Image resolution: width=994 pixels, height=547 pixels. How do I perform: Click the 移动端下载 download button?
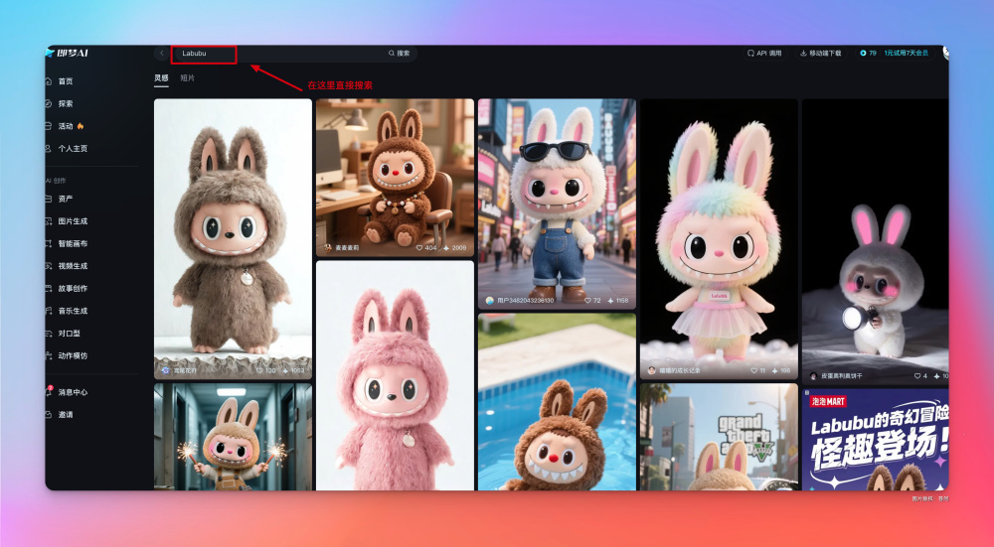pyautogui.click(x=820, y=54)
